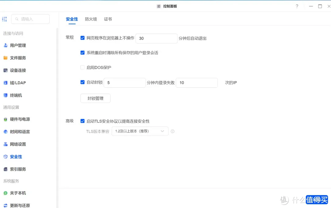Viewport: 331px width, 208px height.
Task: Open 时间和语言 settings
Action: (18, 132)
